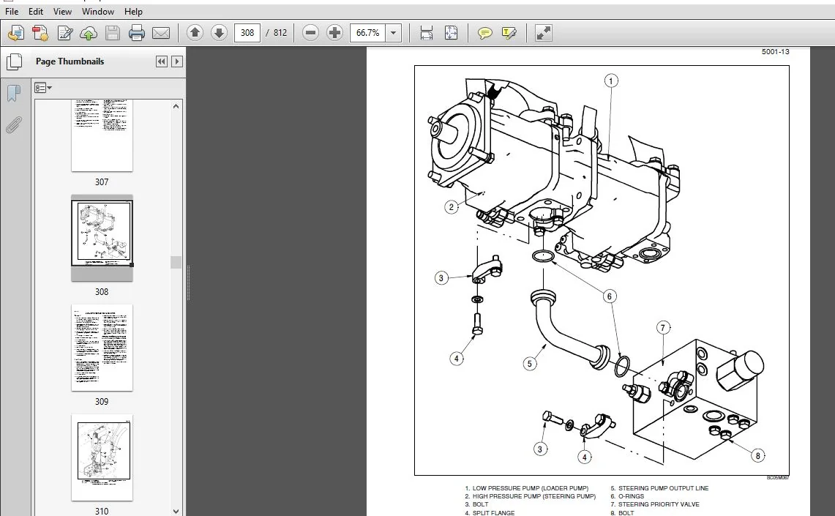Click the Export PDF icon
This screenshot has height=516, width=835.
pos(40,33)
